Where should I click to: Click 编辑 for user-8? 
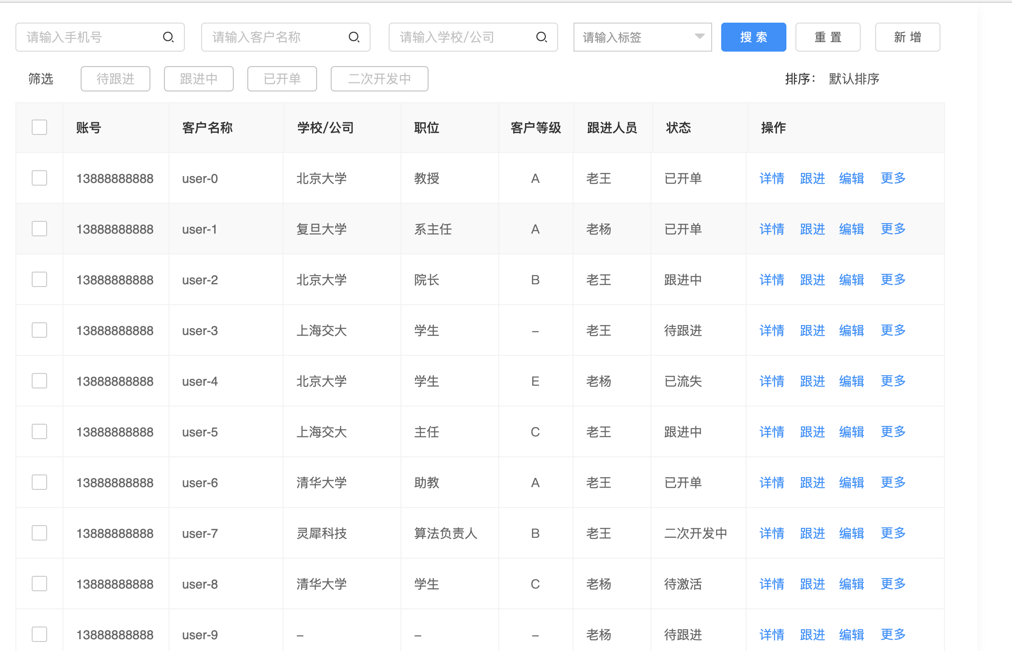click(852, 584)
